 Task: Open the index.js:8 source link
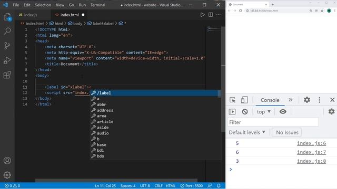(311, 161)
